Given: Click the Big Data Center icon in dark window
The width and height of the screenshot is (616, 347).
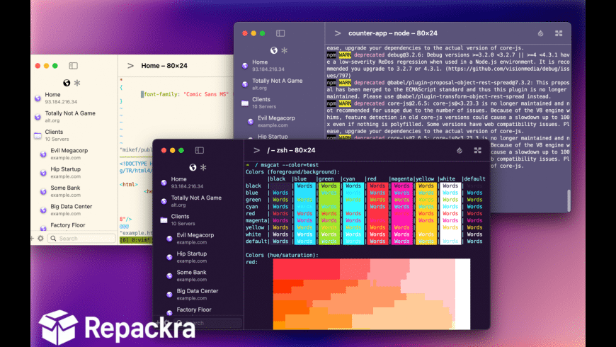Looking at the screenshot, I should pos(169,295).
